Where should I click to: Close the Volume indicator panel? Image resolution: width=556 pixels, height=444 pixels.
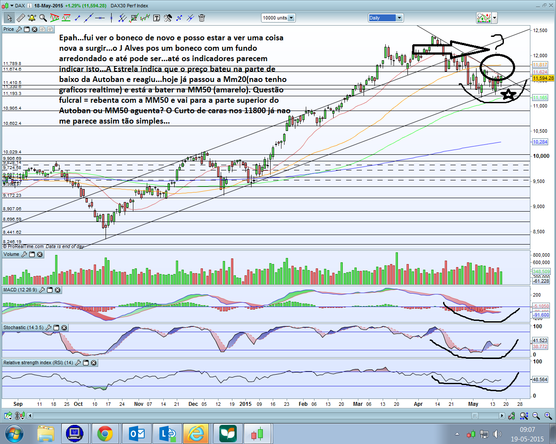pos(40,254)
